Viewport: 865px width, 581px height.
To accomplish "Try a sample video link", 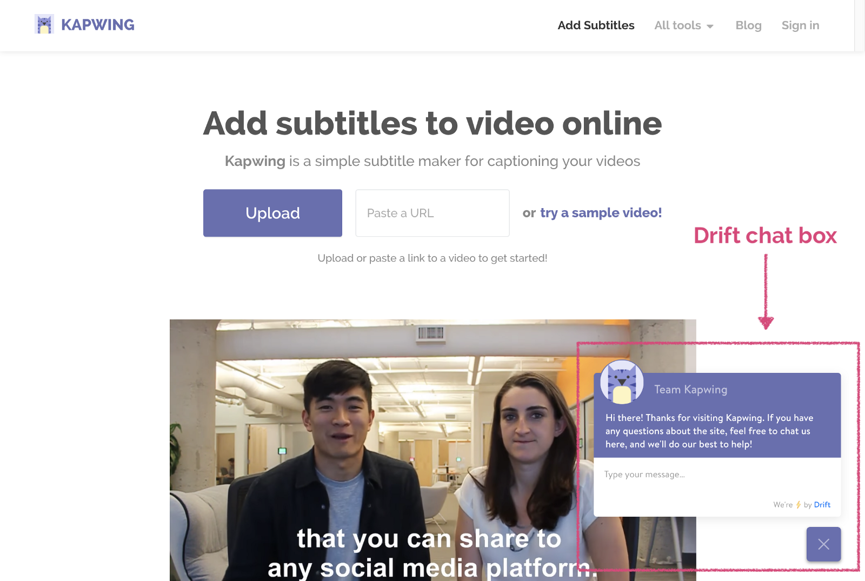I will click(601, 213).
